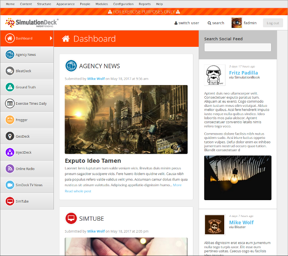288x256 pixels.
Task: Open Fritz Padilla profile name link
Action: pos(244,73)
